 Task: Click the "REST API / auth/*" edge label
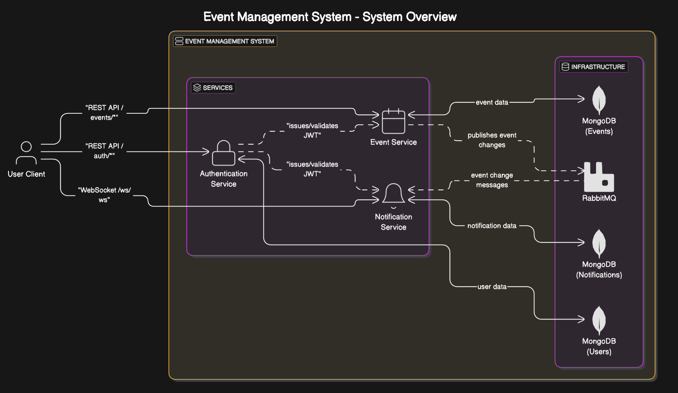tap(104, 151)
